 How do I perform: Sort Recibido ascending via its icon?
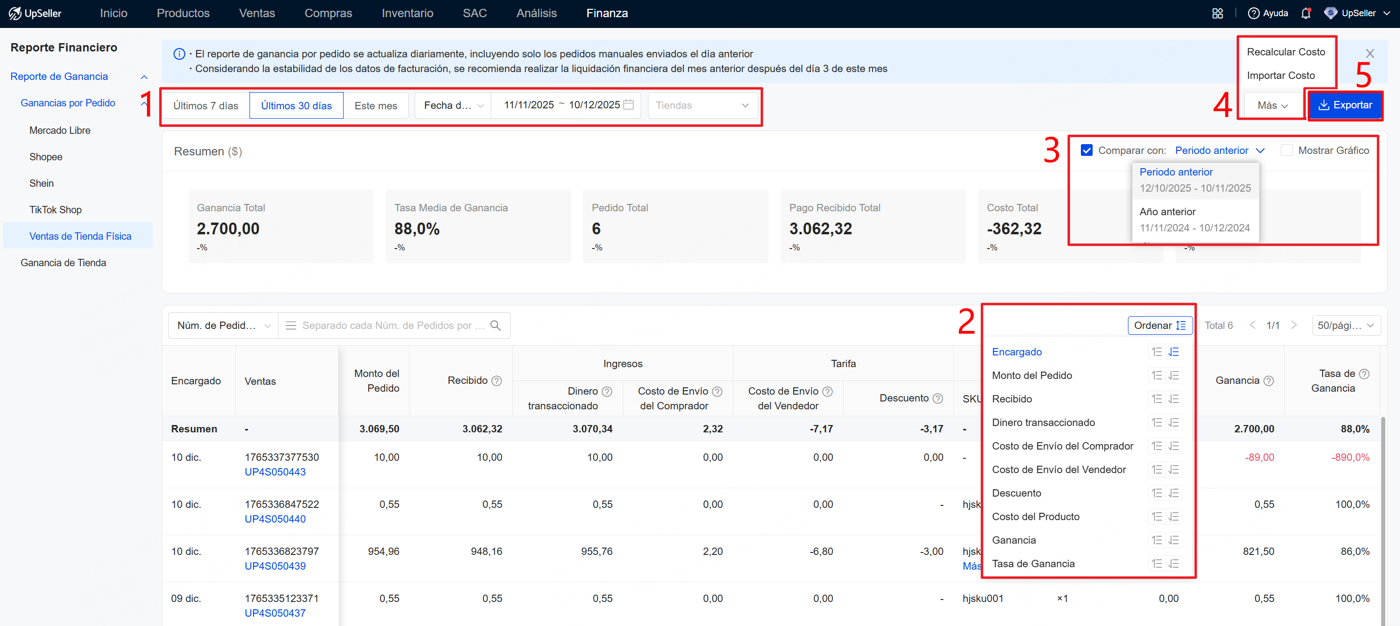(x=1156, y=399)
